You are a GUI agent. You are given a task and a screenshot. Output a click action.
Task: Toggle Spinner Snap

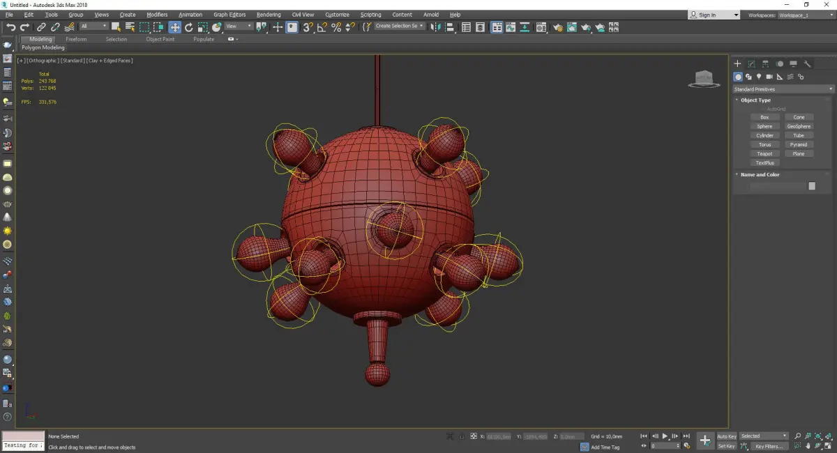point(349,27)
